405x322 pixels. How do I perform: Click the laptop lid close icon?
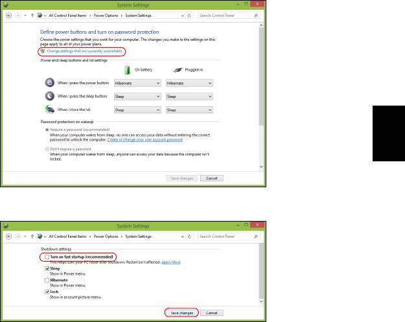click(x=49, y=109)
